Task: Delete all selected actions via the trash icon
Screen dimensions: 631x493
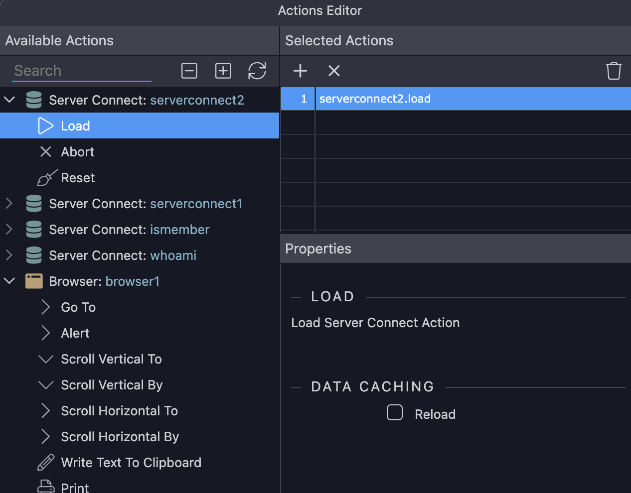Action: 614,71
